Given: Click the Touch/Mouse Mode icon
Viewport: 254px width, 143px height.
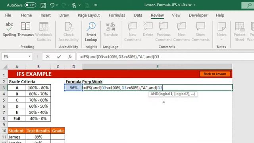Looking at the screenshot, I should [74, 5].
